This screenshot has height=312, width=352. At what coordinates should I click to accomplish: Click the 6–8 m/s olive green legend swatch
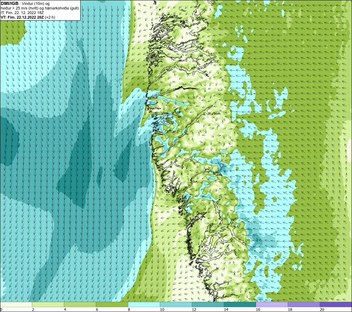(x=112, y=304)
